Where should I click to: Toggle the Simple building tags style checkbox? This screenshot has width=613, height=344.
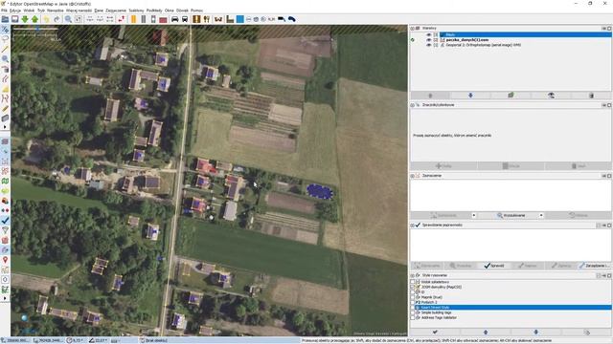[x=413, y=312]
